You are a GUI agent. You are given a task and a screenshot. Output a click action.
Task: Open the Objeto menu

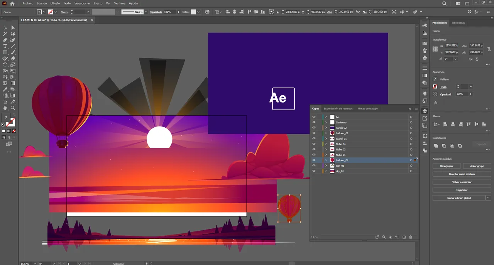(x=55, y=3)
